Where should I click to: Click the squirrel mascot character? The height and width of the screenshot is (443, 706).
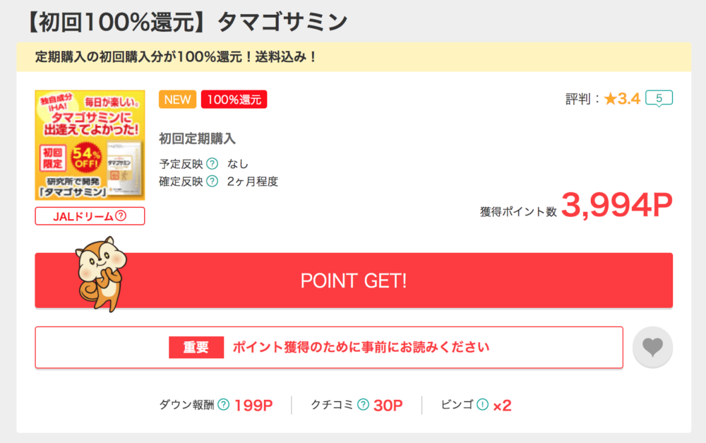pyautogui.click(x=101, y=273)
